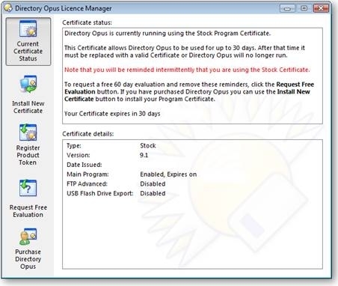Click the Disabled value for USB Flash Drive Export
The height and width of the screenshot is (286, 338).
[153, 193]
